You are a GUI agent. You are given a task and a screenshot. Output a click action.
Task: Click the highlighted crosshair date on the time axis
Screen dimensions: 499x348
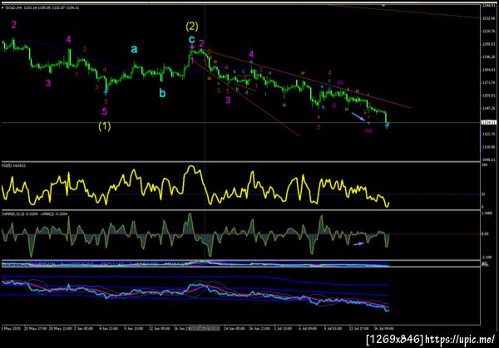[204, 328]
